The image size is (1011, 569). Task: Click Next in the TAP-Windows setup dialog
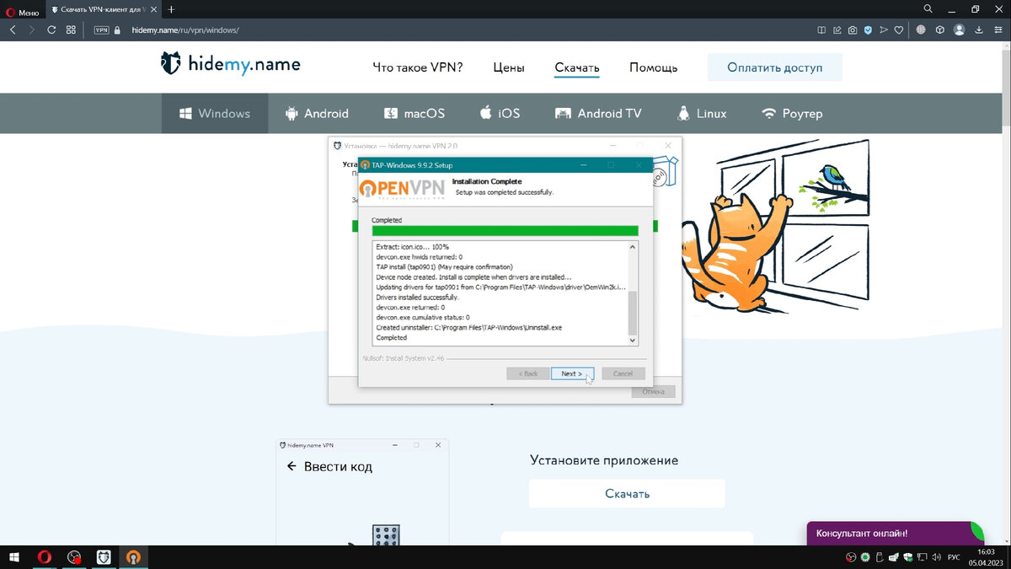572,373
